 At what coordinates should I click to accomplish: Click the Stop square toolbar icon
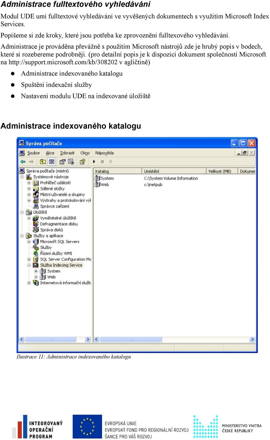pyautogui.click(x=102, y=162)
